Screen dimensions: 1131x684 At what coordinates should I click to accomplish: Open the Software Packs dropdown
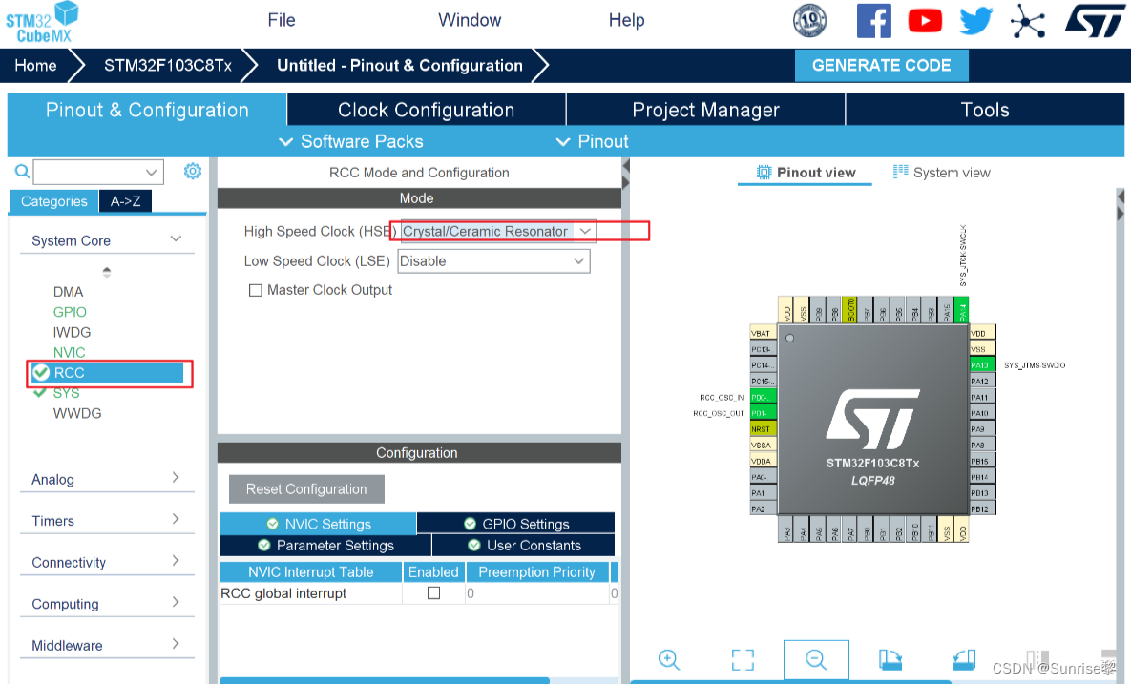(351, 141)
